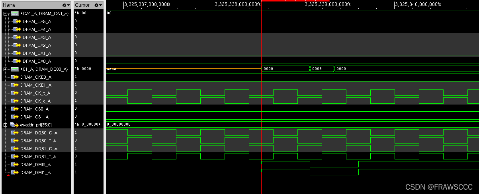The width and height of the screenshot is (479, 194).
Task: Click the 0_00000000 value on awaddr_pri waveform
Action: coord(119,124)
